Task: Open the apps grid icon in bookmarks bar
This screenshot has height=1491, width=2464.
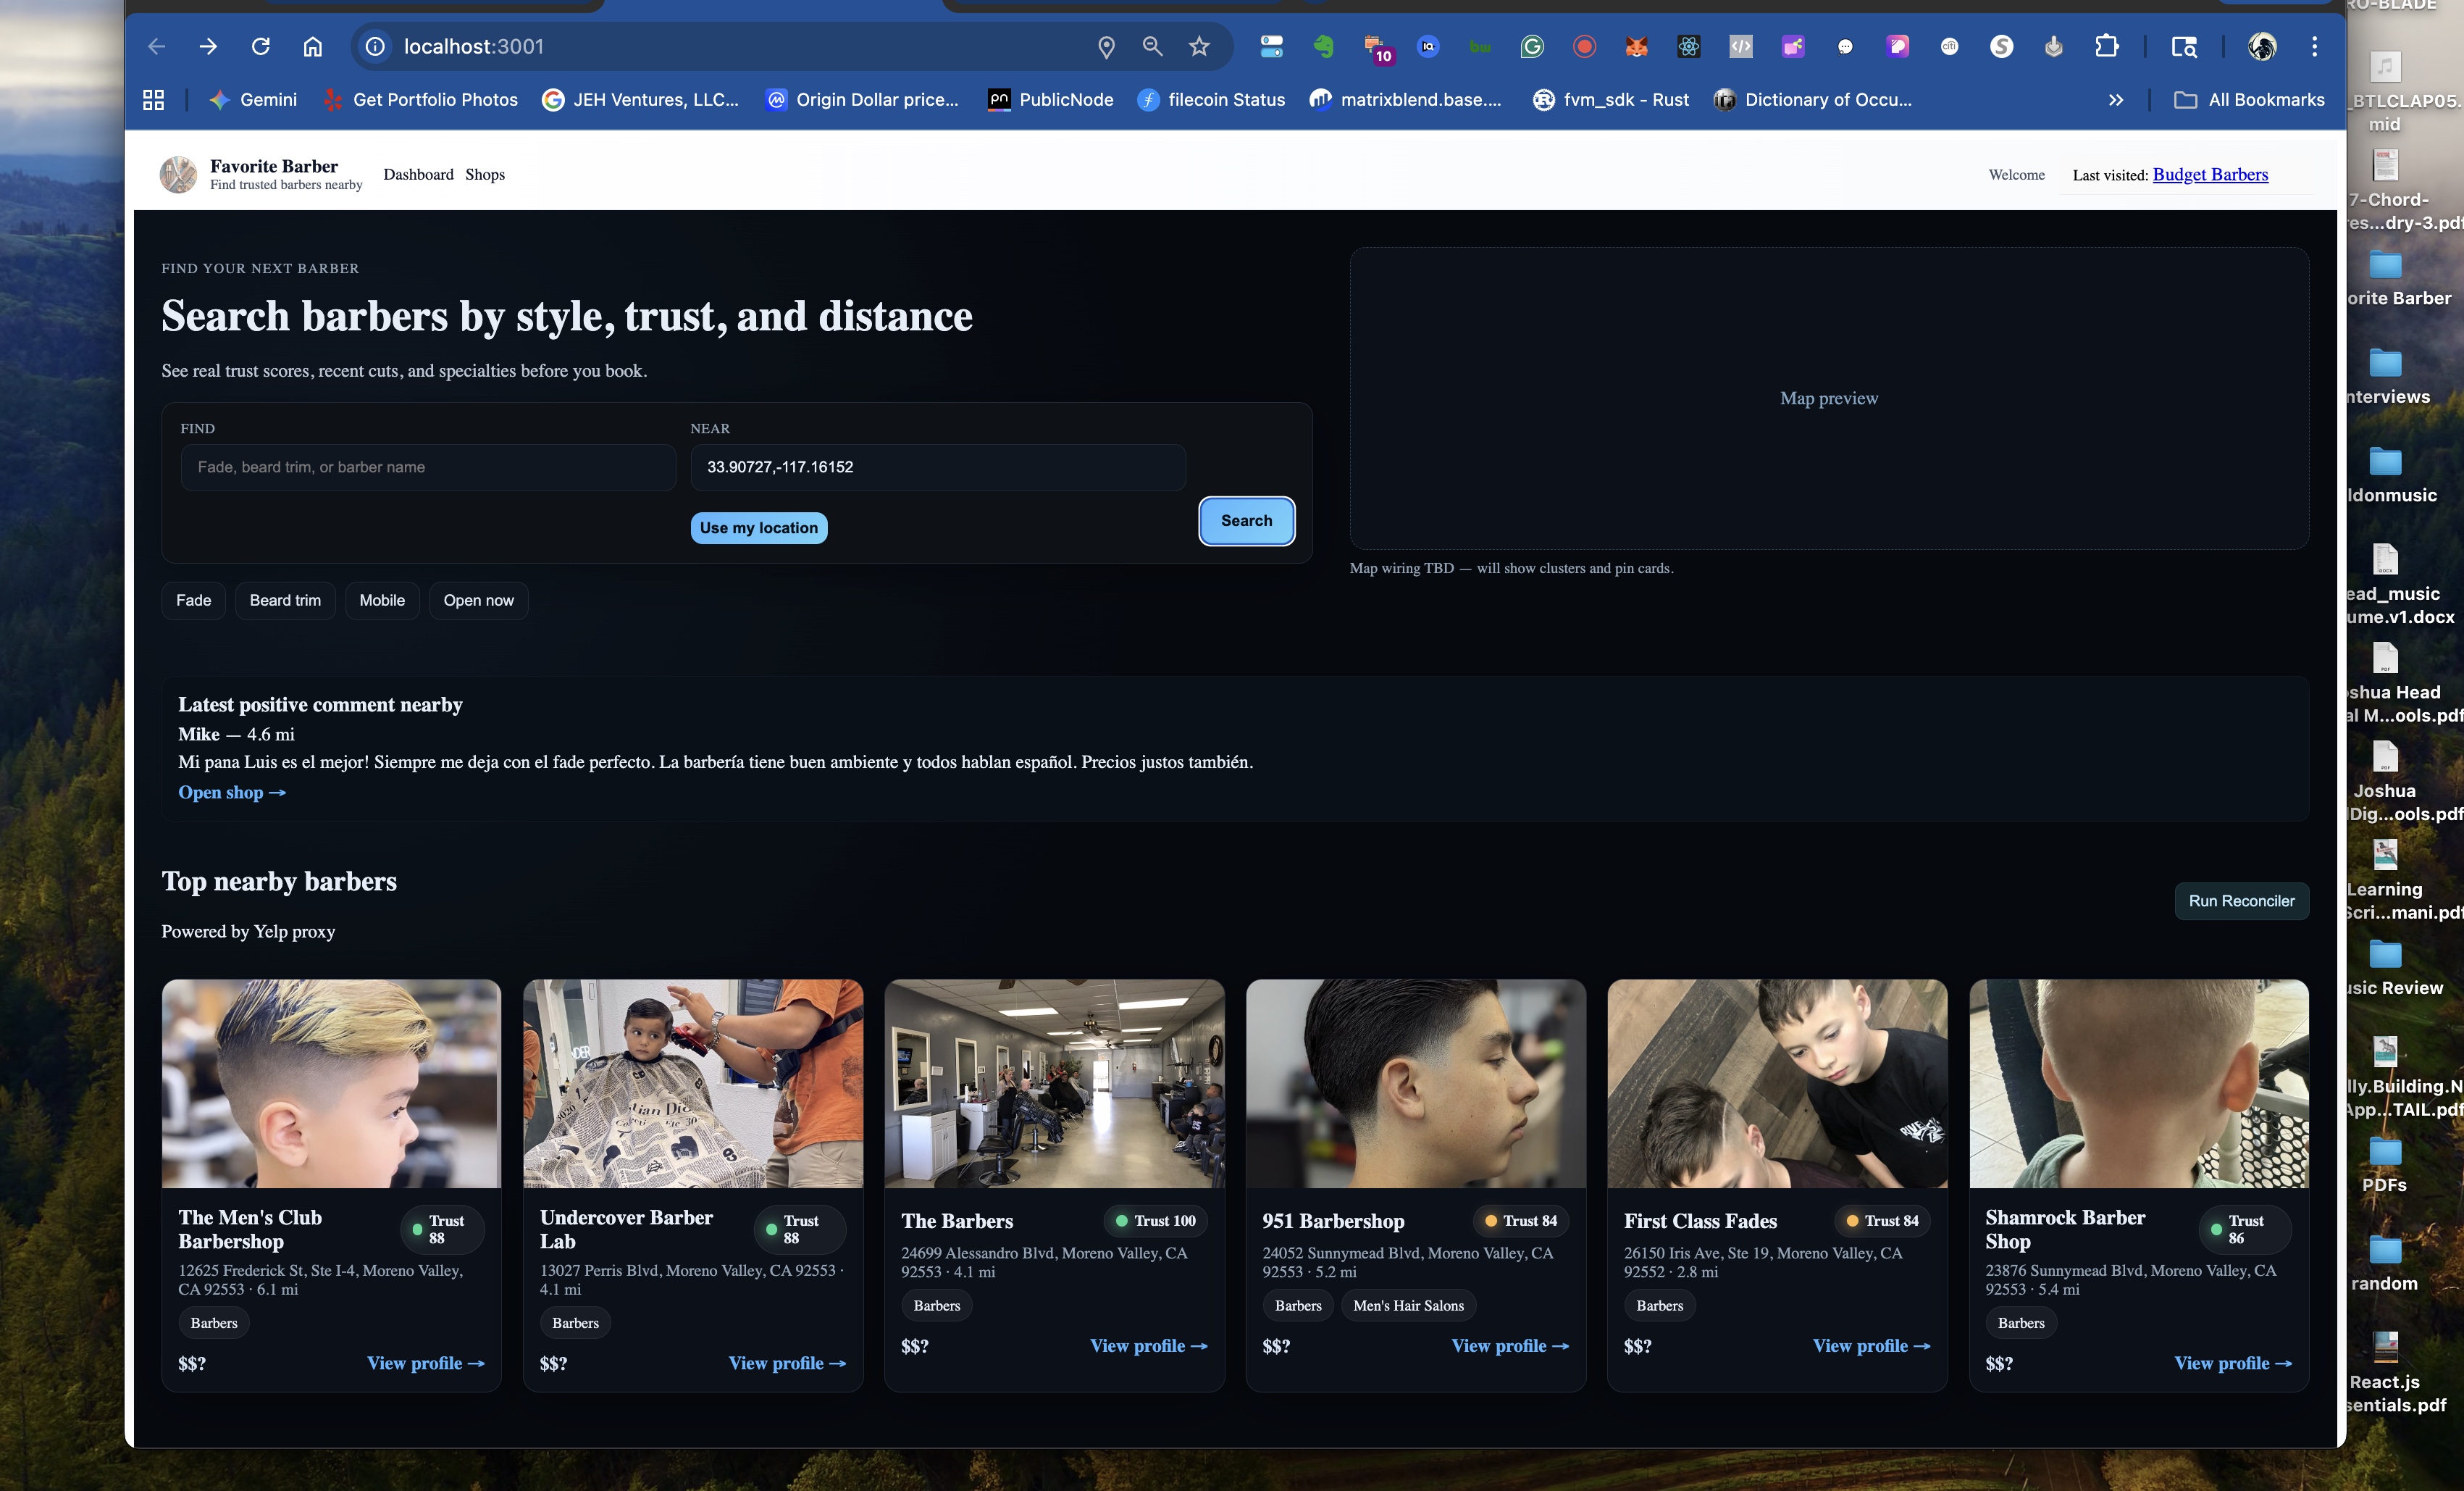Action: pos(153,100)
